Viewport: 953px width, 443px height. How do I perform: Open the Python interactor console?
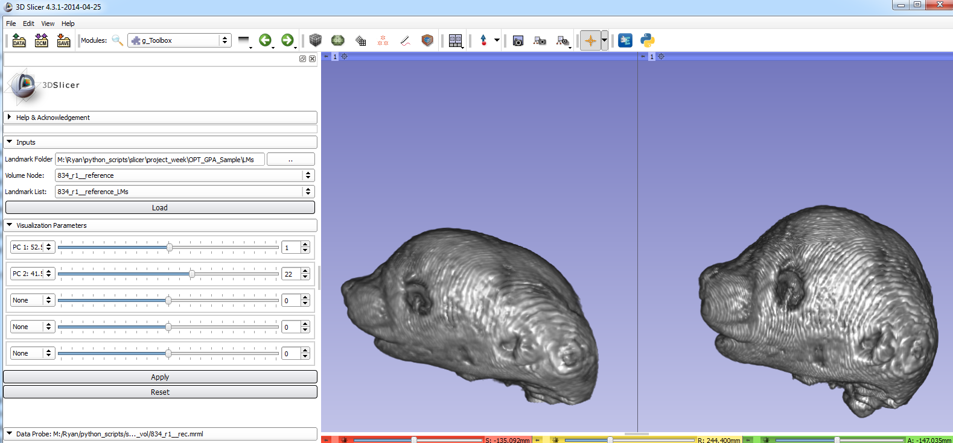[x=648, y=40]
